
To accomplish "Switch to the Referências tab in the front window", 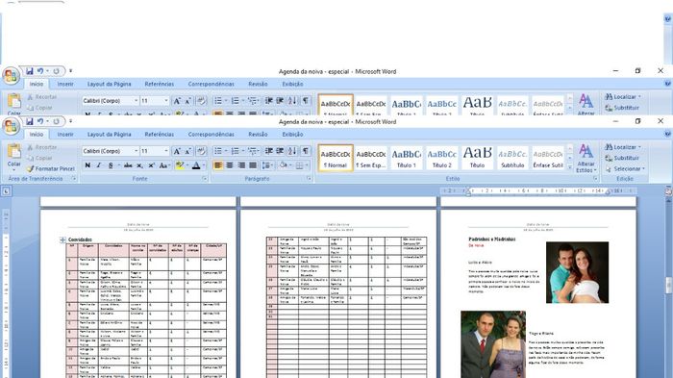I will tap(160, 134).
